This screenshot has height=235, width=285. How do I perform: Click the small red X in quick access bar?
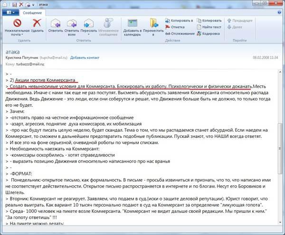point(21,4)
